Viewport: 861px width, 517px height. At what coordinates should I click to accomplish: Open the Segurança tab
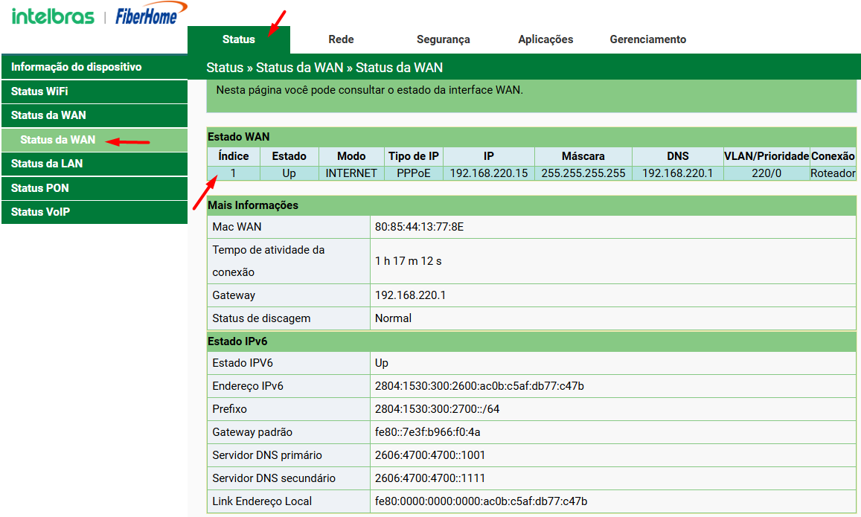[443, 39]
